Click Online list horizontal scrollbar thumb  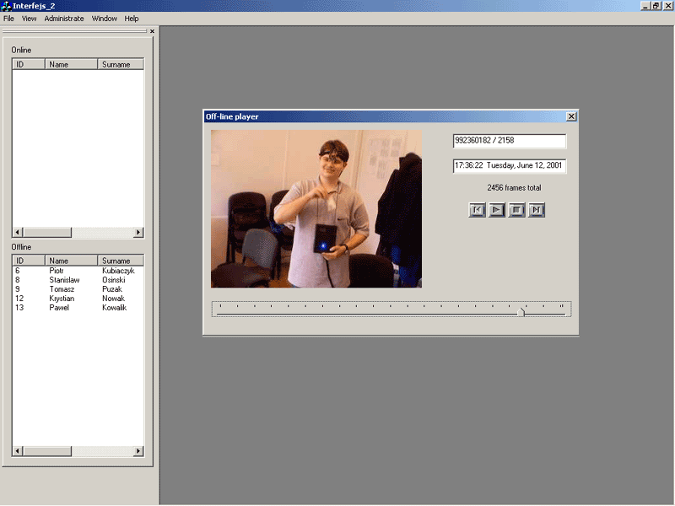click(x=47, y=233)
